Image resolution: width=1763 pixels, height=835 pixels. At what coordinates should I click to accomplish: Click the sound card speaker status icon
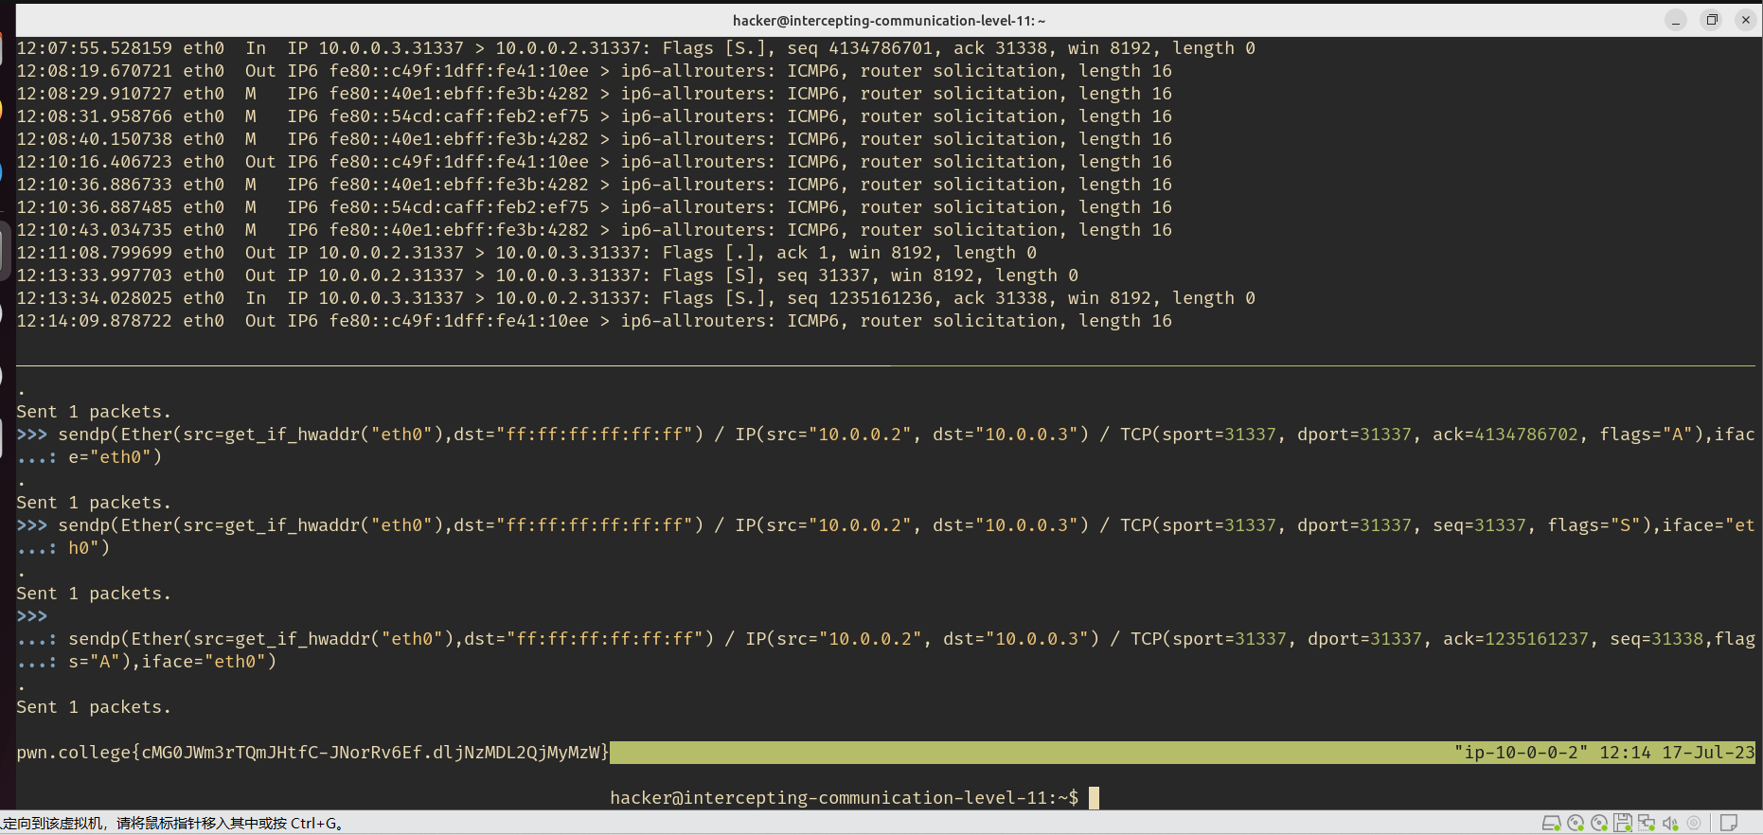coord(1670,823)
